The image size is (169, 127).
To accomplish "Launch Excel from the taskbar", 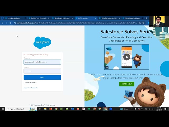I will coord(89,109).
